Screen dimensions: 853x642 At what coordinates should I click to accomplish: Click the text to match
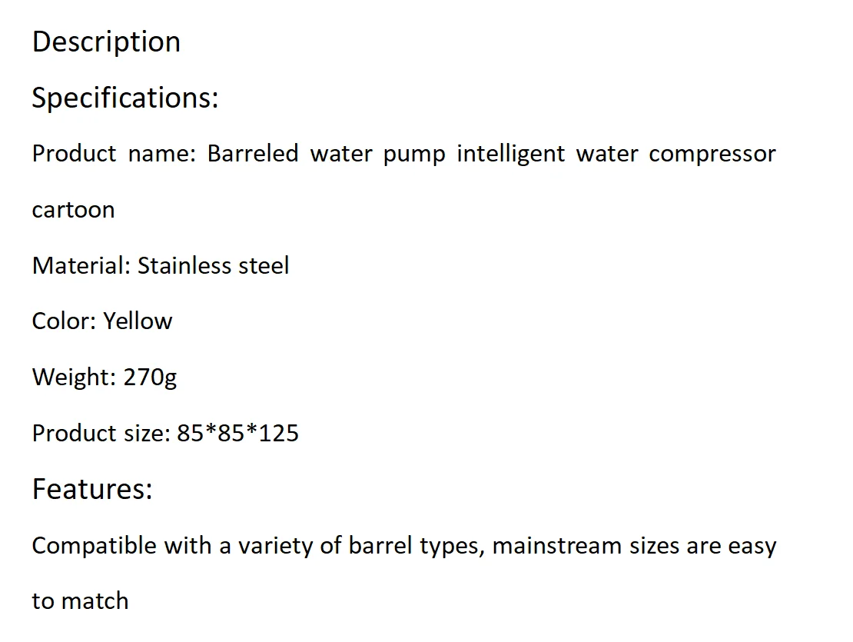81,602
